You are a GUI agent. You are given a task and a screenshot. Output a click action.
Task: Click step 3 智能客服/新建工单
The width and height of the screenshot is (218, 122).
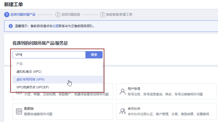click(x=116, y=14)
